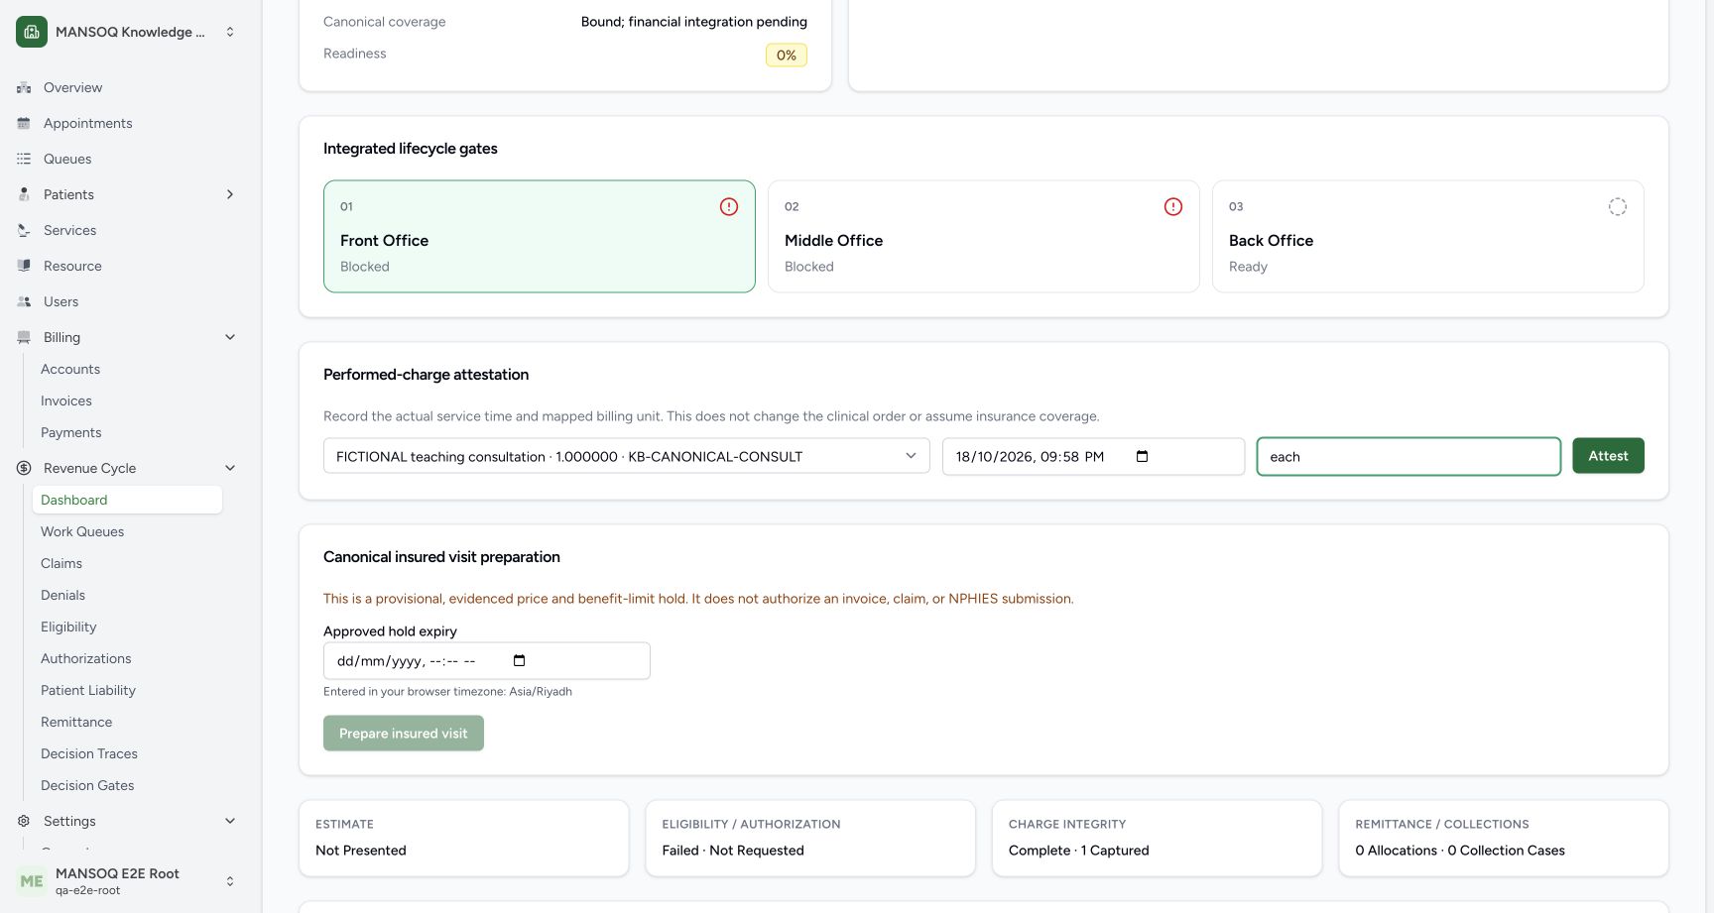Viewport: 1714px width, 913px height.
Task: Open the Claims page
Action: click(x=61, y=563)
